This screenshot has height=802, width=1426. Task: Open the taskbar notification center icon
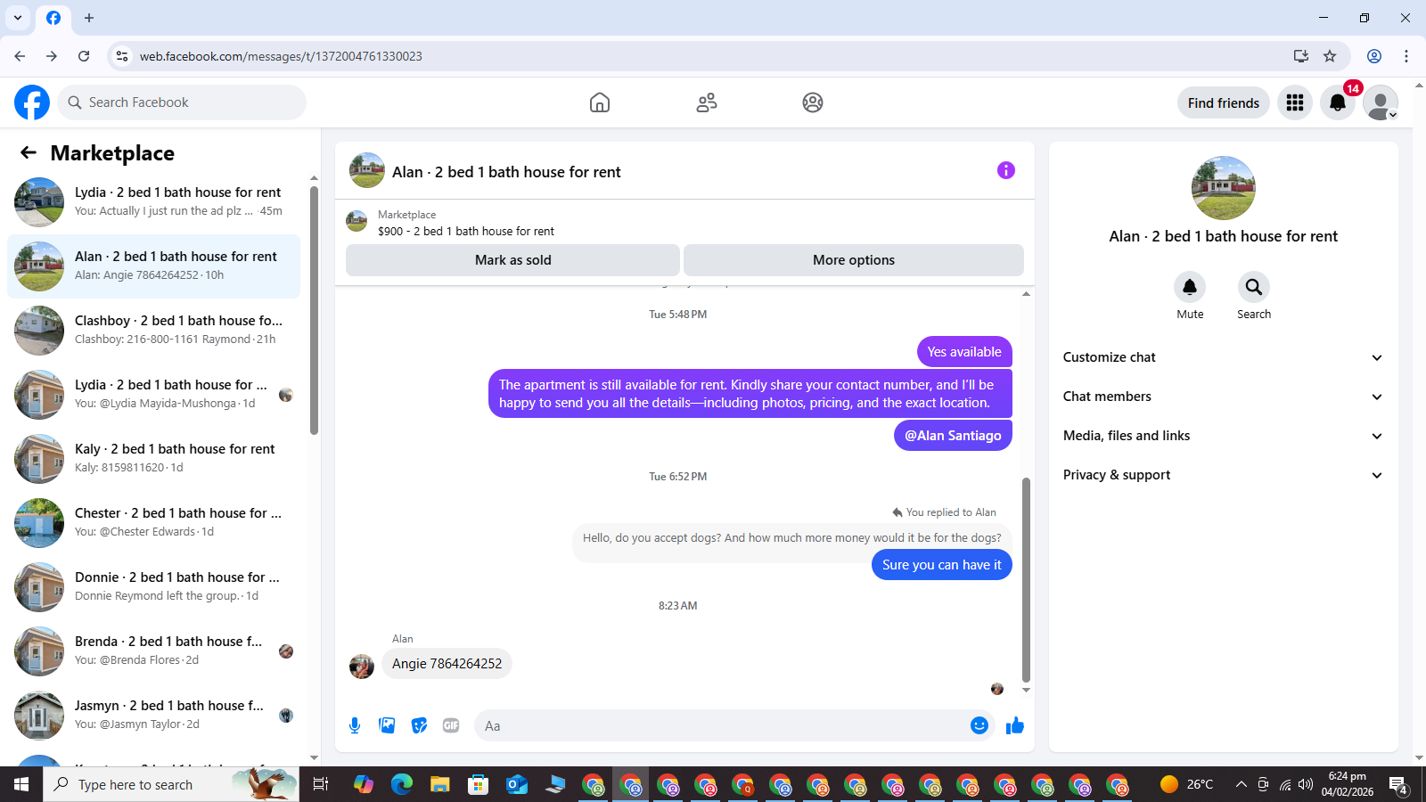1398,784
